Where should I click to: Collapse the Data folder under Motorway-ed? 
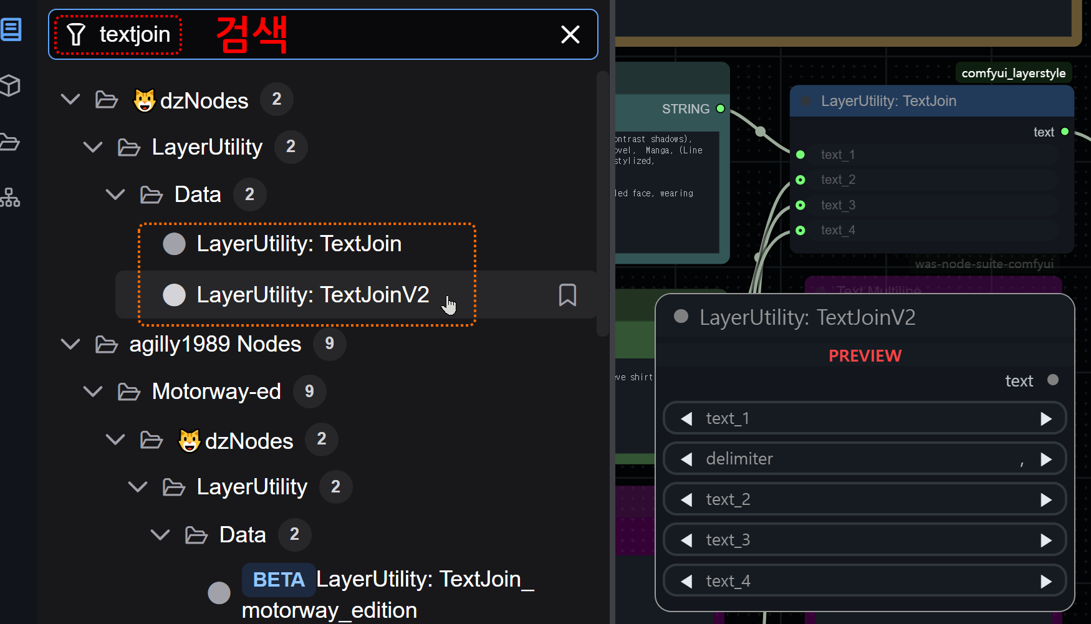click(x=160, y=535)
